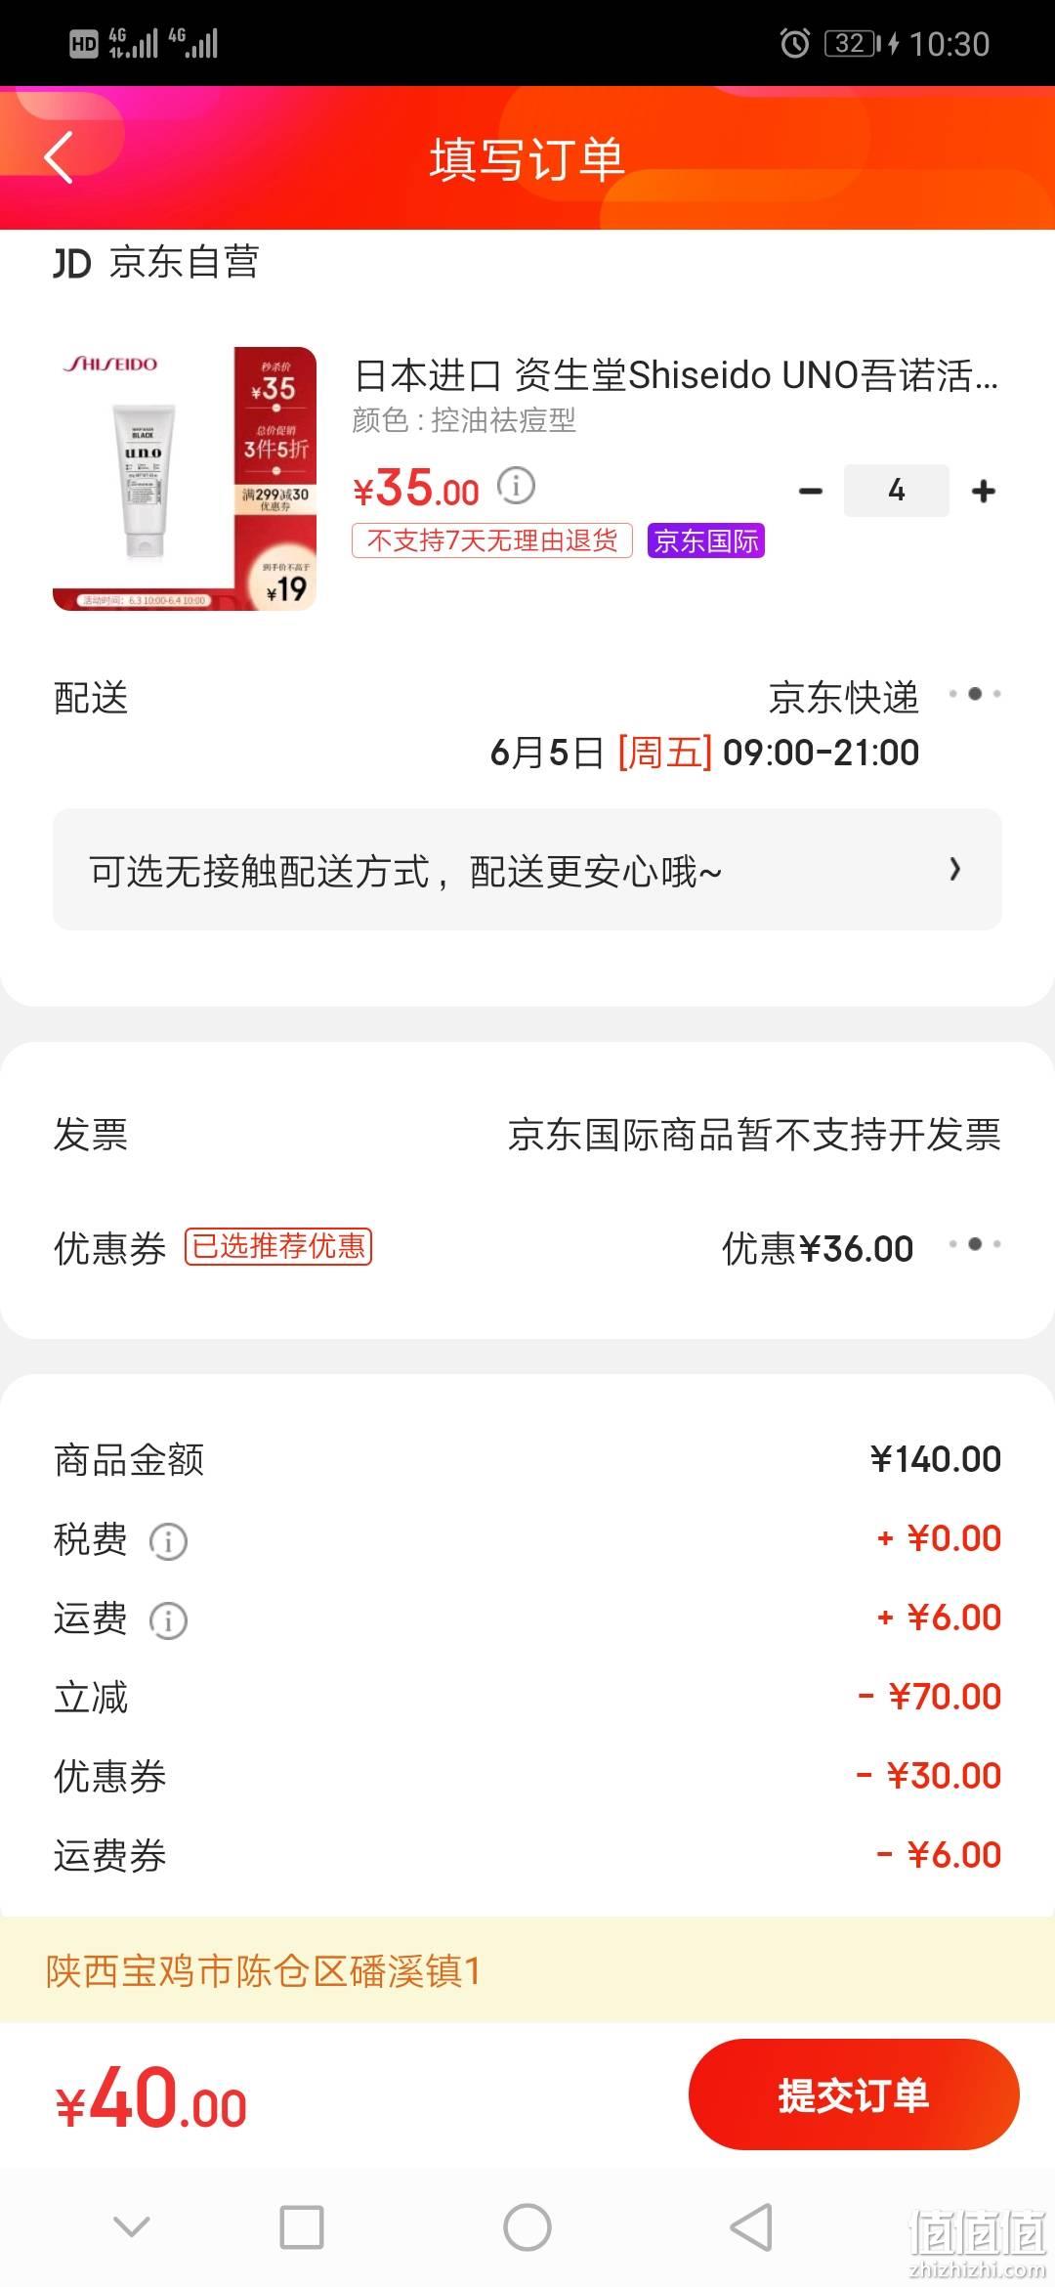
Task: Open coupon options dots beside 优惠¥36.00
Action: click(x=975, y=1244)
